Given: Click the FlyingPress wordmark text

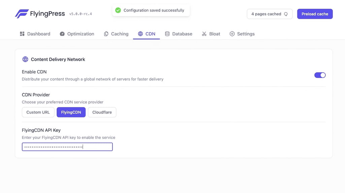Looking at the screenshot, I should [x=48, y=14].
